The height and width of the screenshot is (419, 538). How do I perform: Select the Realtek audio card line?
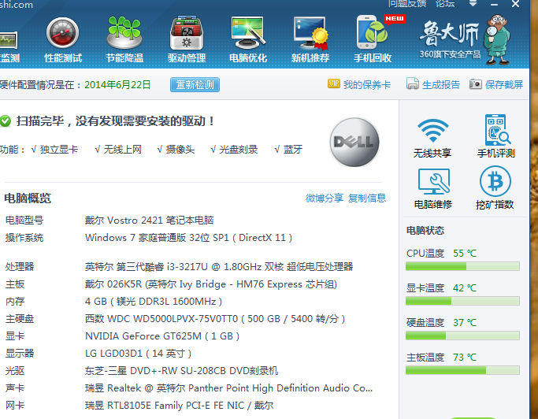point(228,388)
